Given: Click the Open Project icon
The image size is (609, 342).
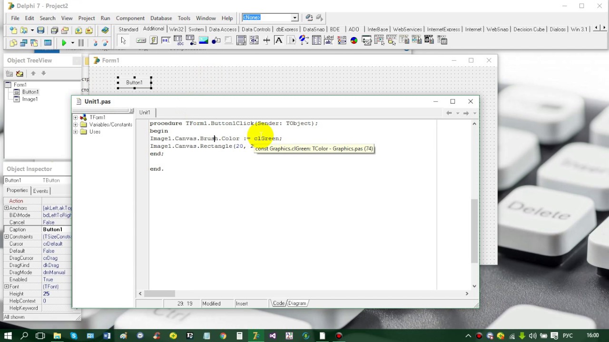Looking at the screenshot, I should [65, 30].
